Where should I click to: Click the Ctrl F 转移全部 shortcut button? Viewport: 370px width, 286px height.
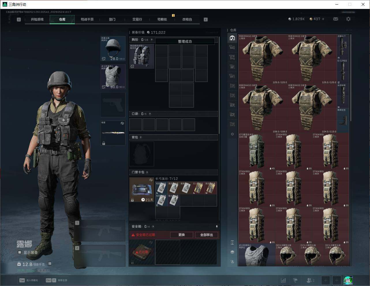pyautogui.click(x=57, y=280)
